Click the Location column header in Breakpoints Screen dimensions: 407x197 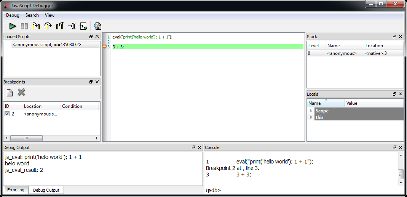coord(41,106)
